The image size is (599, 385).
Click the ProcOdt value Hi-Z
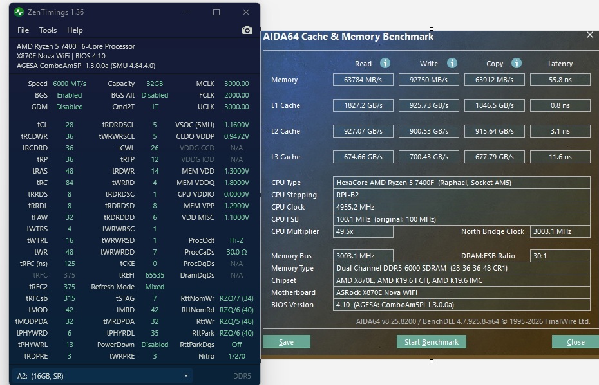click(x=236, y=240)
